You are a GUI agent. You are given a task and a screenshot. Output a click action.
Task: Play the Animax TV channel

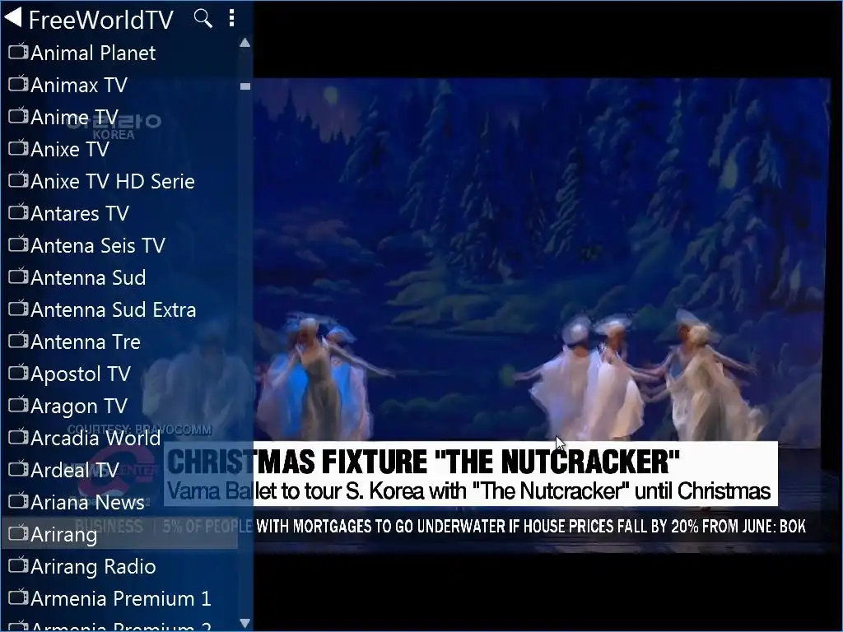[x=119, y=85]
